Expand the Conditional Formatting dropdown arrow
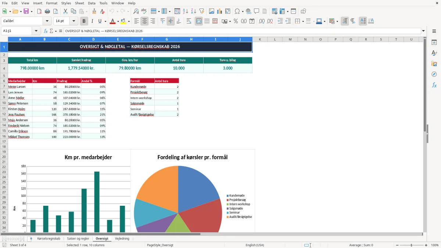 pos(337,21)
